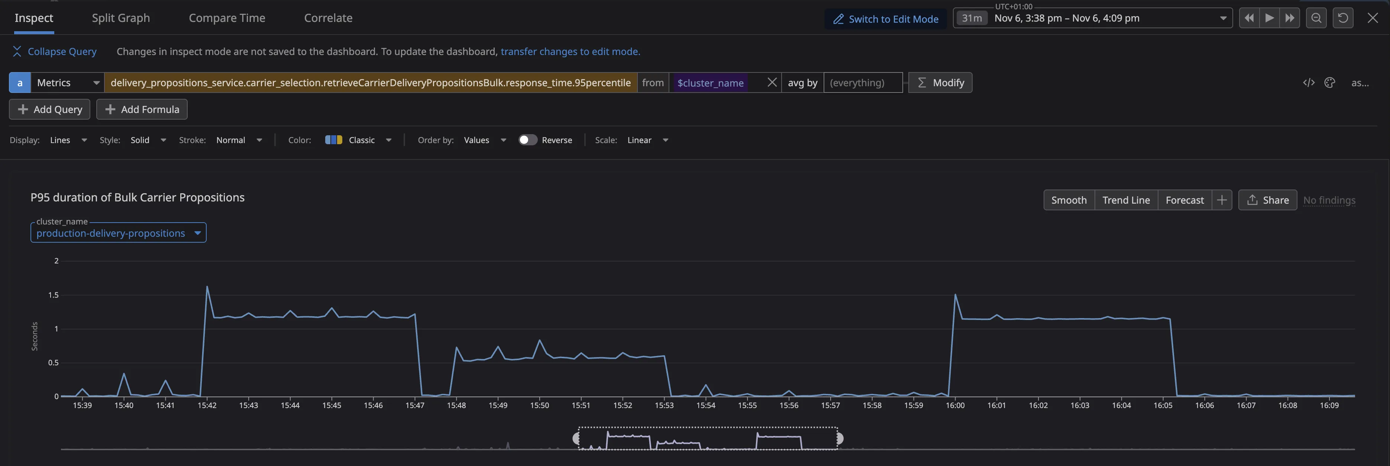Viewport: 1390px width, 466px height.
Task: Click the plus icon next to Forecast
Action: 1222,200
